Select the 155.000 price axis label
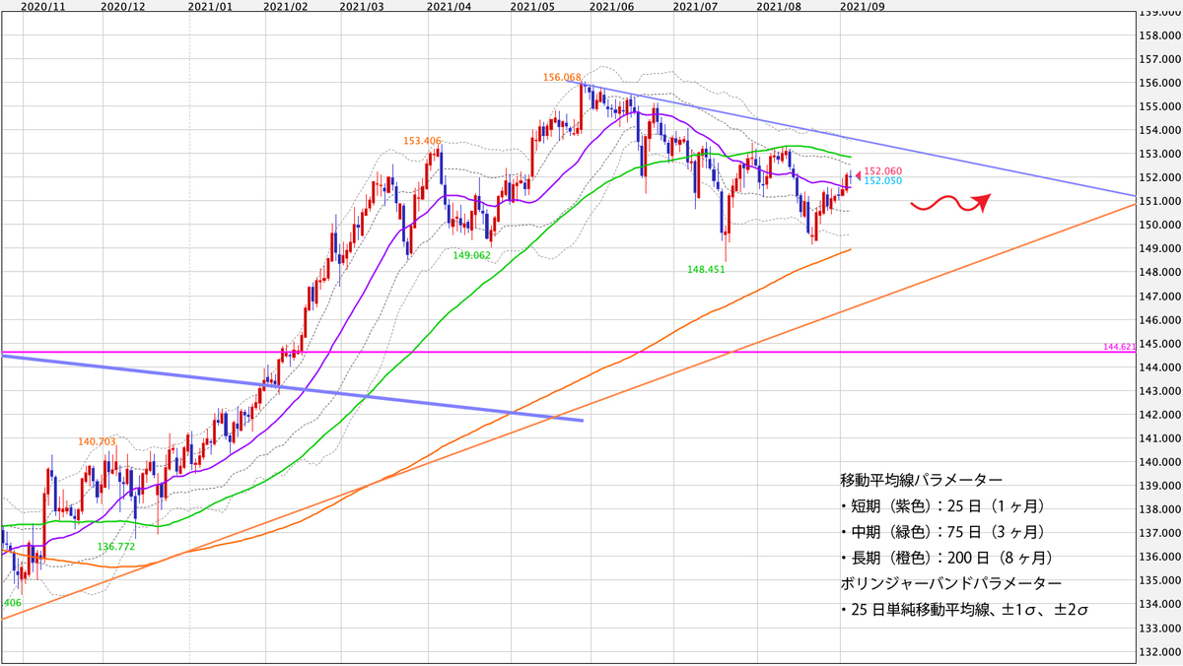Screen dimensions: 1183x666 [x=1159, y=106]
